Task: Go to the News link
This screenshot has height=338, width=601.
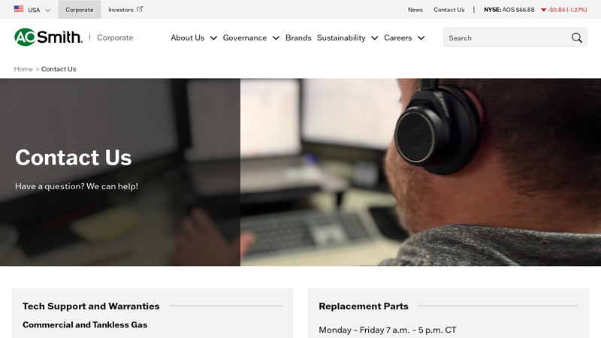Action: pyautogui.click(x=415, y=10)
